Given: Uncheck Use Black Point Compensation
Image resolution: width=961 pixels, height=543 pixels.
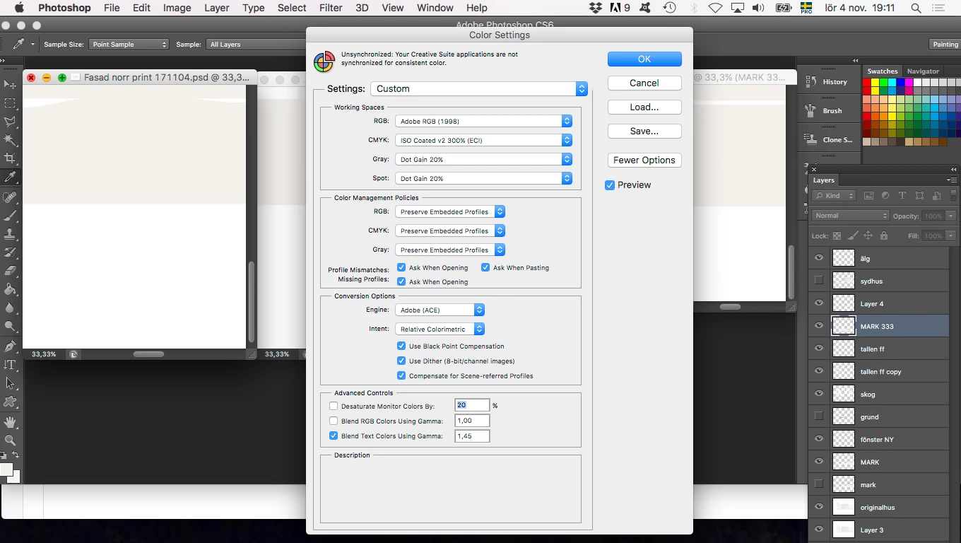Looking at the screenshot, I should [401, 346].
